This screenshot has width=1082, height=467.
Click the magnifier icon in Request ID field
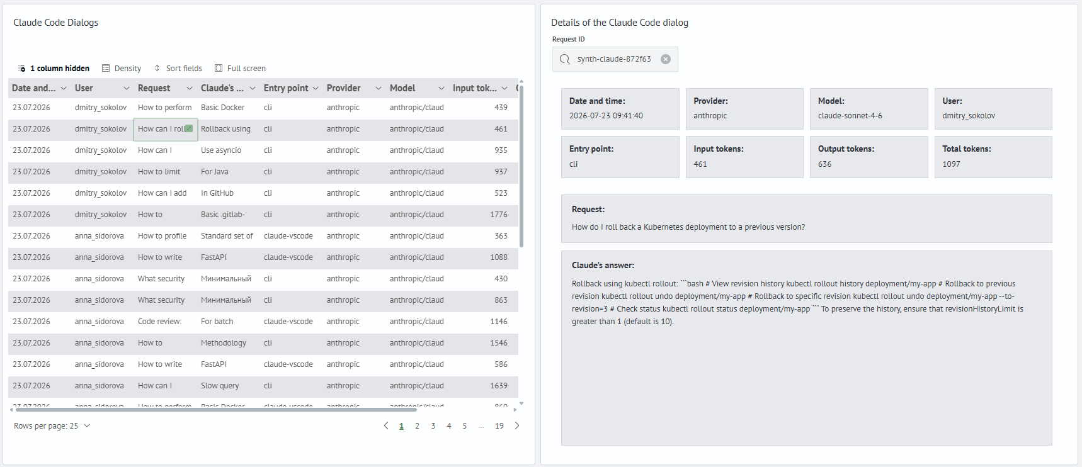pos(565,59)
